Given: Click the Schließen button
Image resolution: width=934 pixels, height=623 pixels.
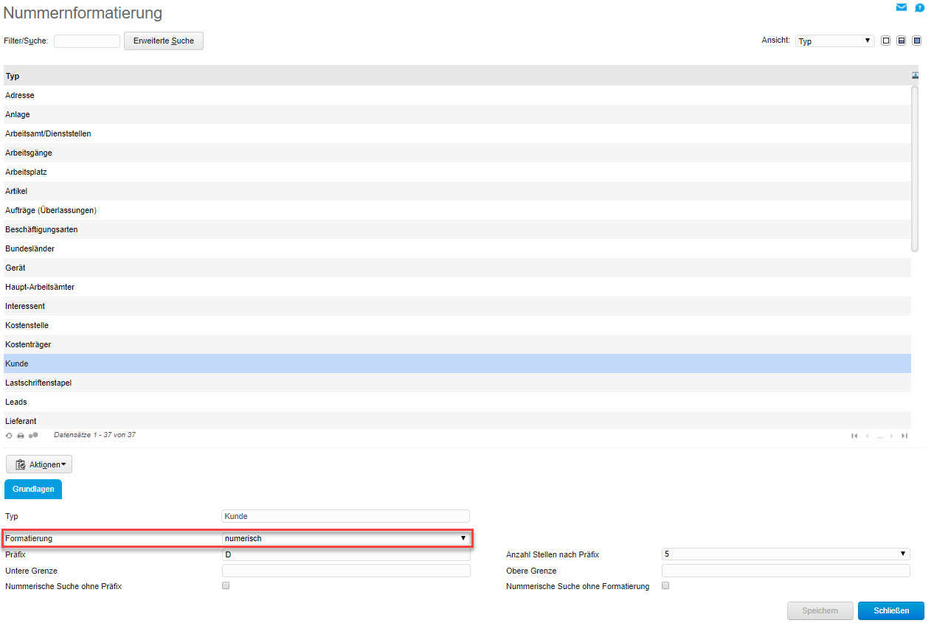Looking at the screenshot, I should [890, 610].
